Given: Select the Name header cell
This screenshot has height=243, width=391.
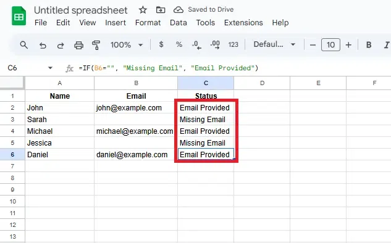Looking at the screenshot, I should (59, 96).
